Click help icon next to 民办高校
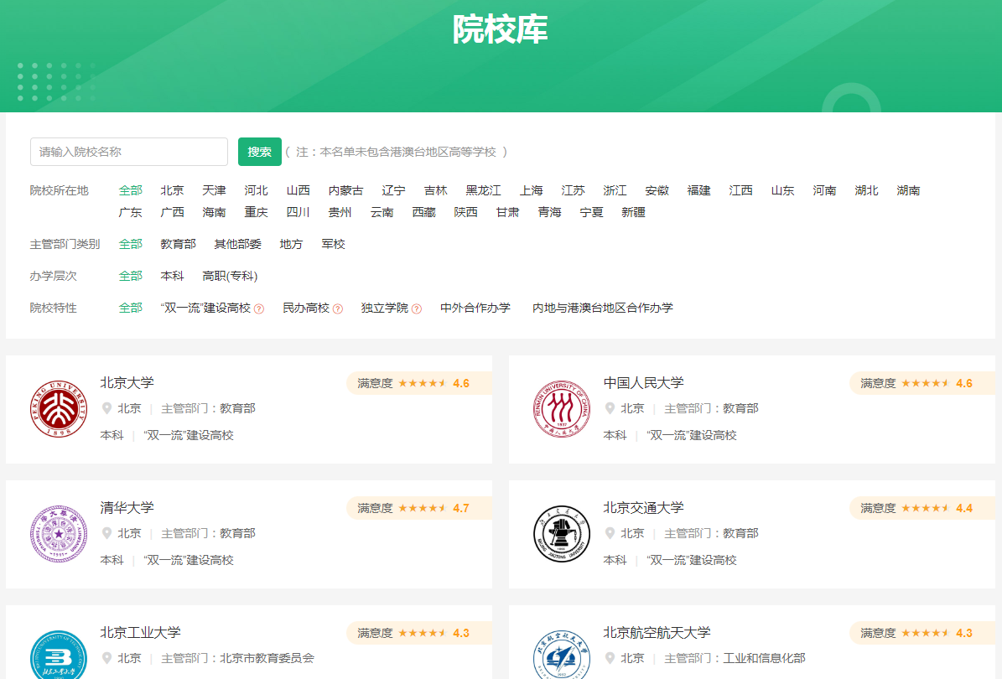Viewport: 1002px width, 679px height. click(338, 309)
